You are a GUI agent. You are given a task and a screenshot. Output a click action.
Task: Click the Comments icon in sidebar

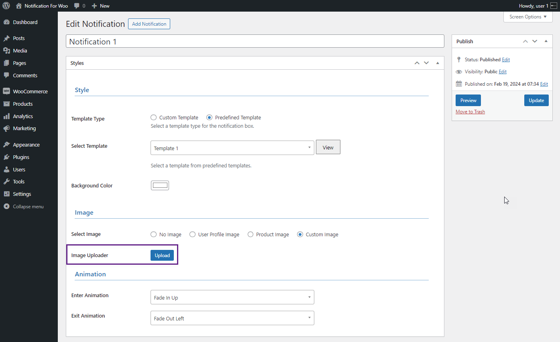[6, 75]
